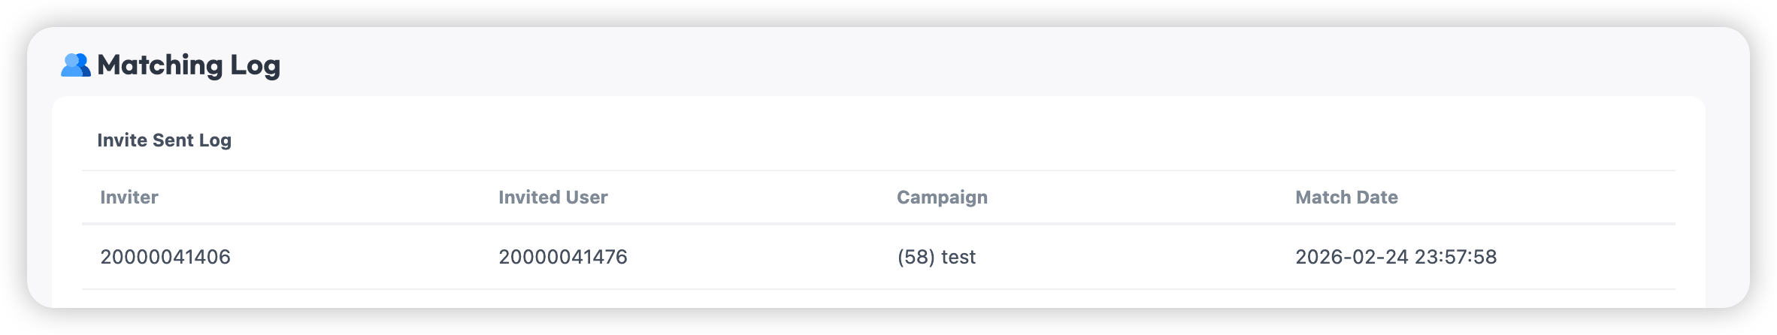Sort by the Inviter column header
The width and height of the screenshot is (1777, 335).
(129, 198)
